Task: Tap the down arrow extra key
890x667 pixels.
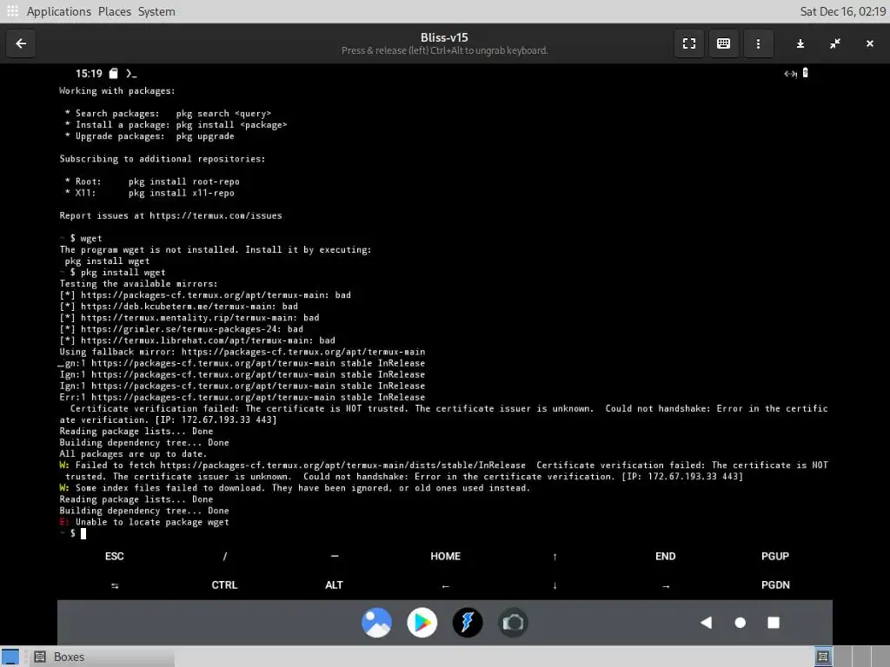Action: (555, 585)
